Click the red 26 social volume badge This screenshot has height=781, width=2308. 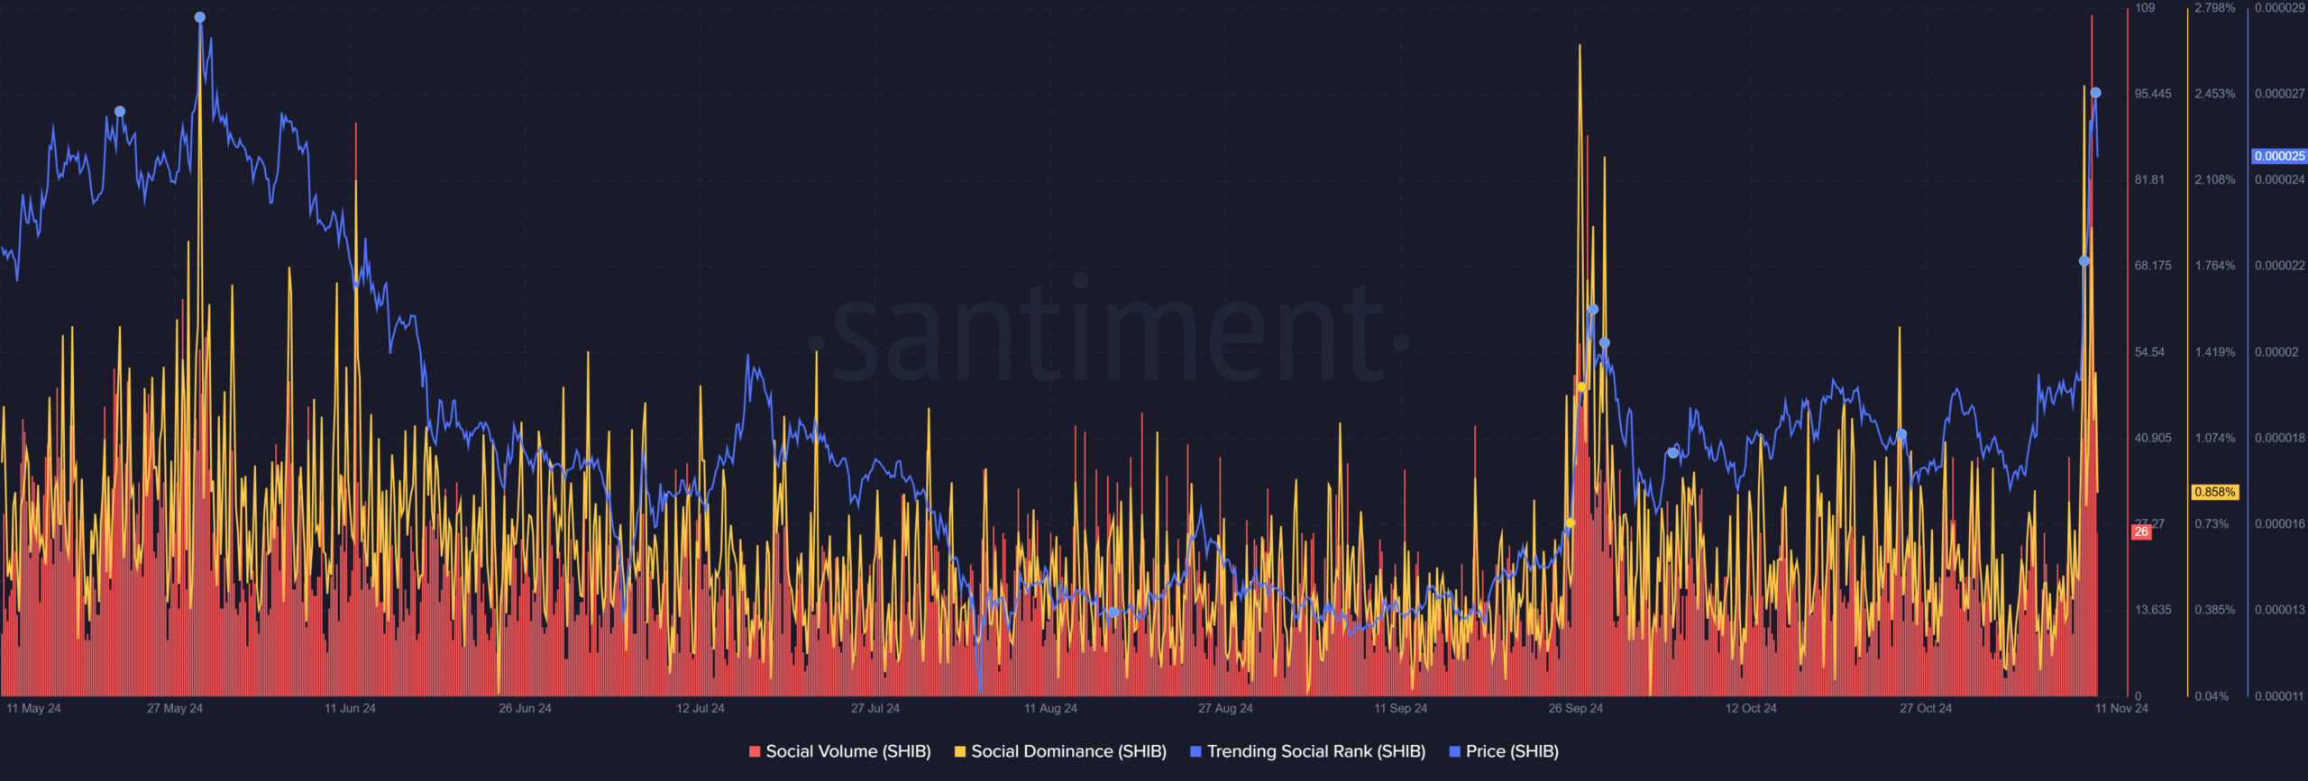click(x=2141, y=531)
